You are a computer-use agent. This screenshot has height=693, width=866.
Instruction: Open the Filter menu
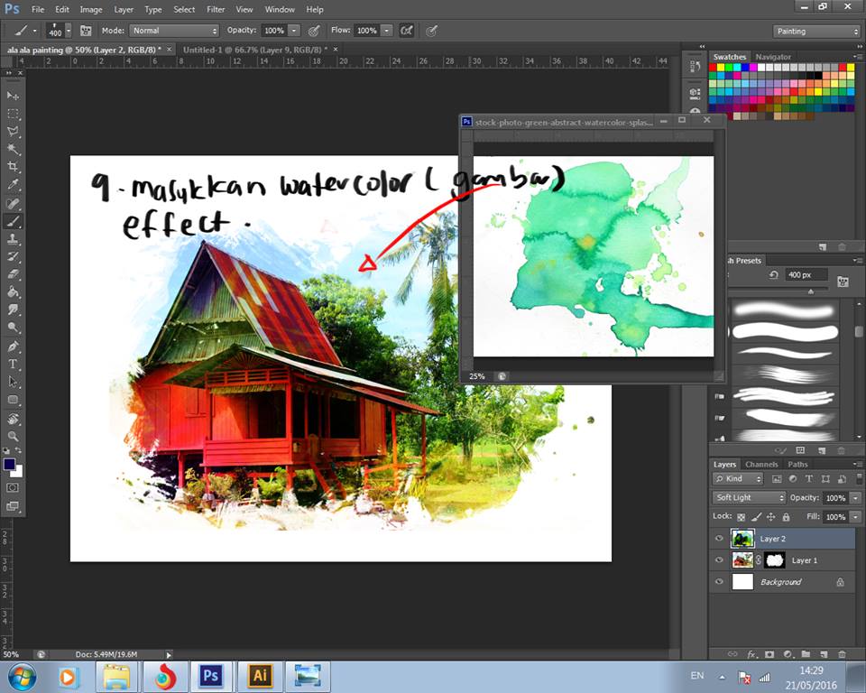click(216, 9)
